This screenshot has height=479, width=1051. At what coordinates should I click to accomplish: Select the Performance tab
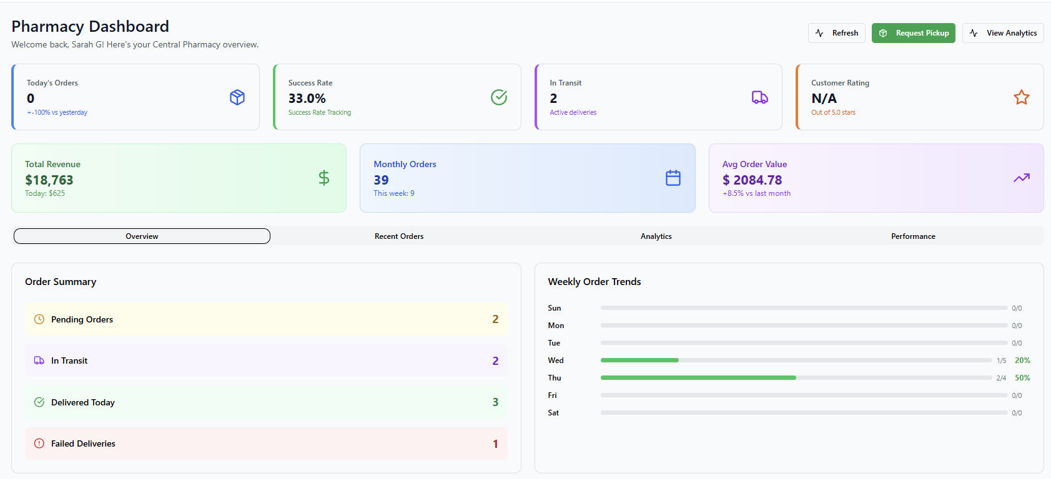(x=913, y=236)
